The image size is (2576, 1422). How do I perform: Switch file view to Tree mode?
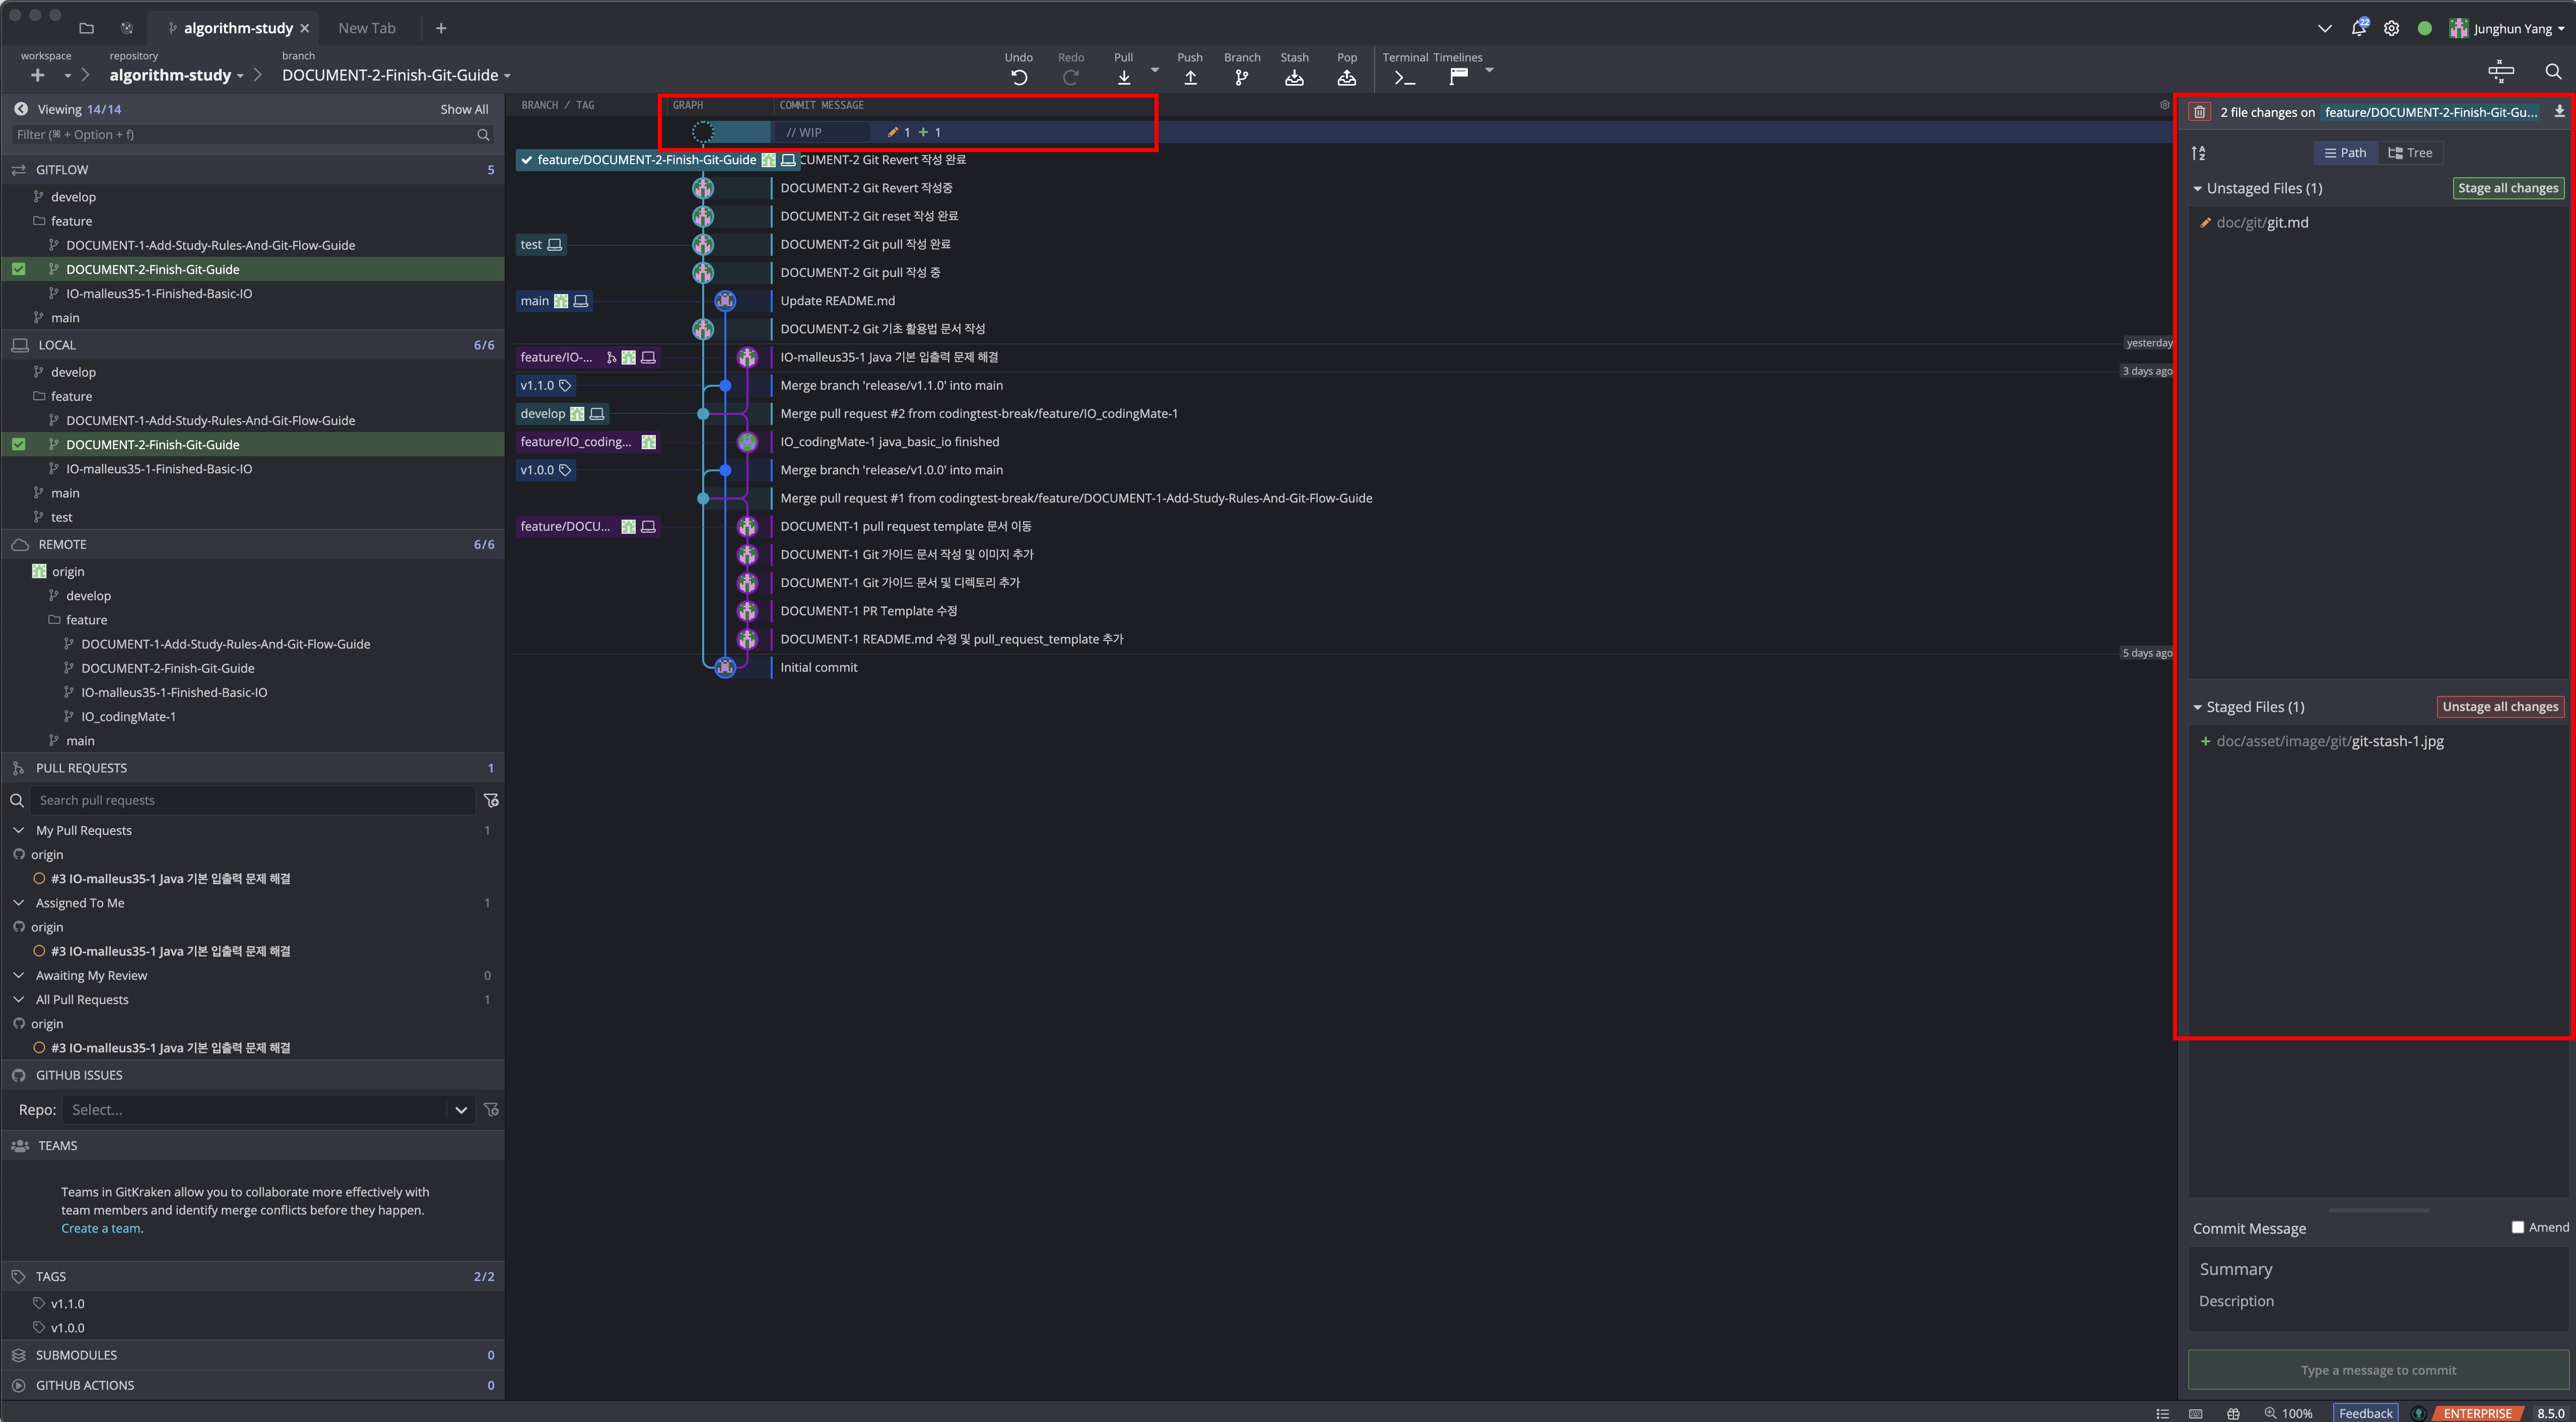pyautogui.click(x=2410, y=153)
